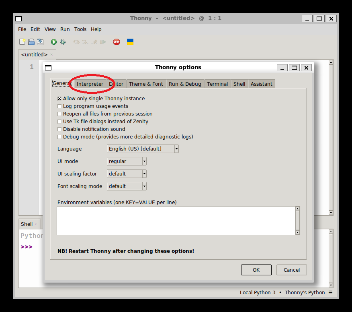The image size is (352, 312).
Task: Create a new file with the toolbar icon
Action: 22,42
